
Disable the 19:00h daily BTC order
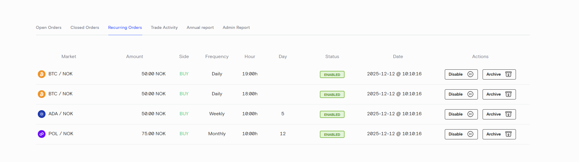[461, 74]
